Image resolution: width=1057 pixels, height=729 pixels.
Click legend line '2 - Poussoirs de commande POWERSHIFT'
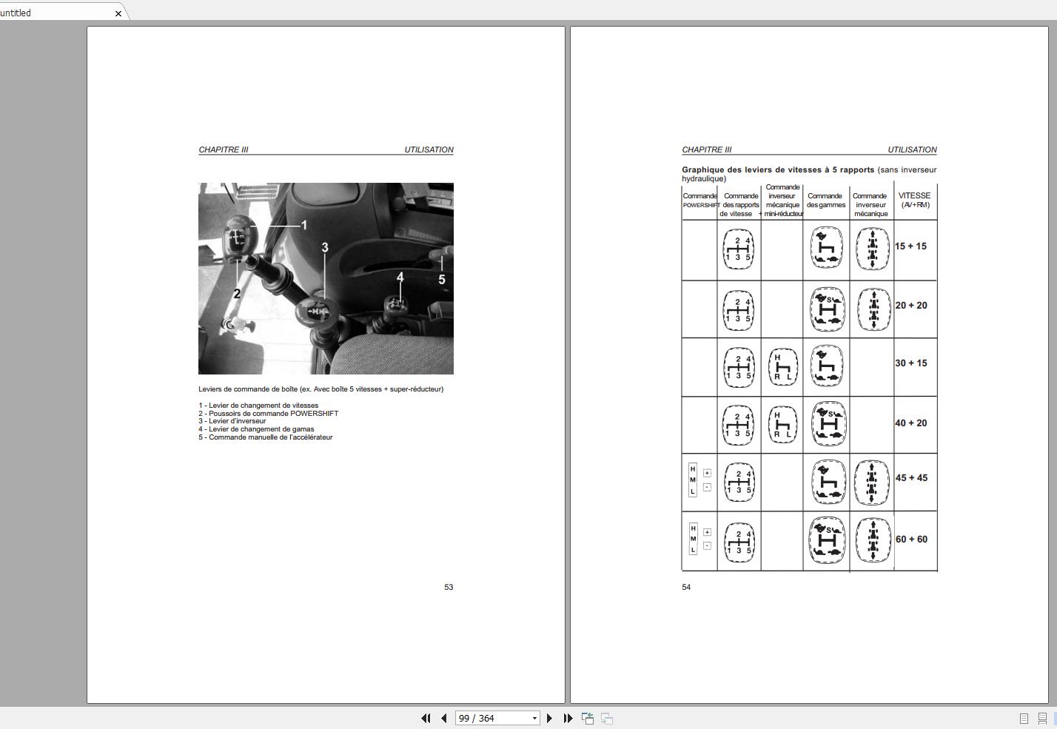268,413
